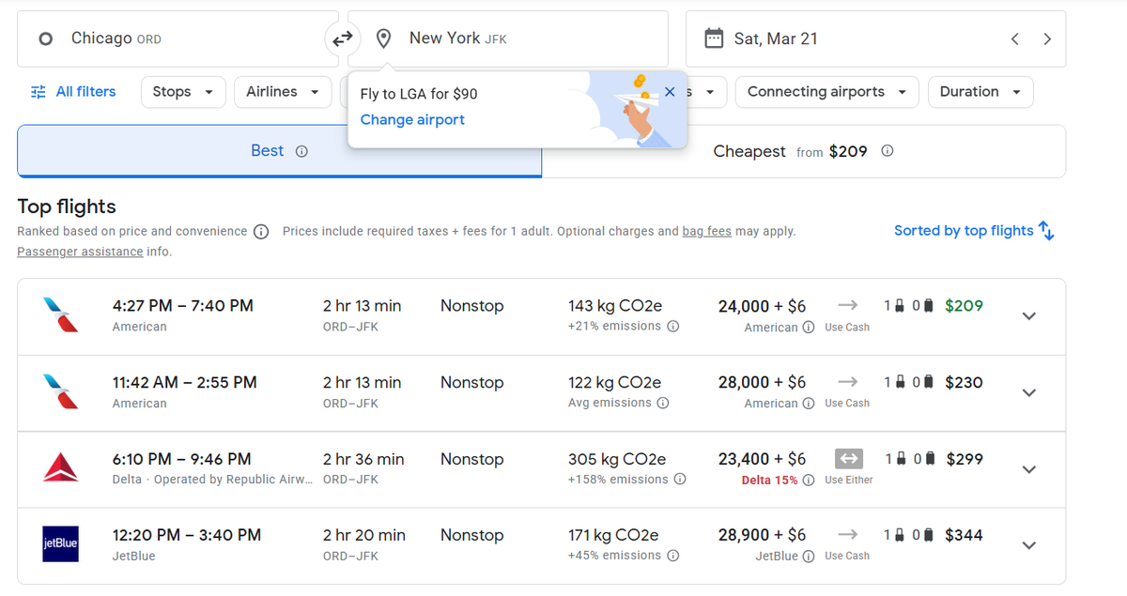Show +21% emissions info icon
1127x596 pixels.
(x=672, y=327)
